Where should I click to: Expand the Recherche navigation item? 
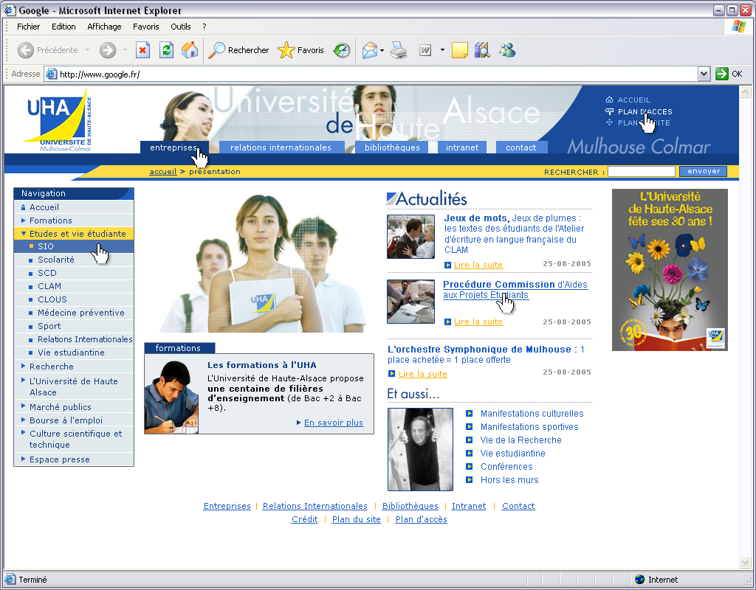(x=51, y=367)
